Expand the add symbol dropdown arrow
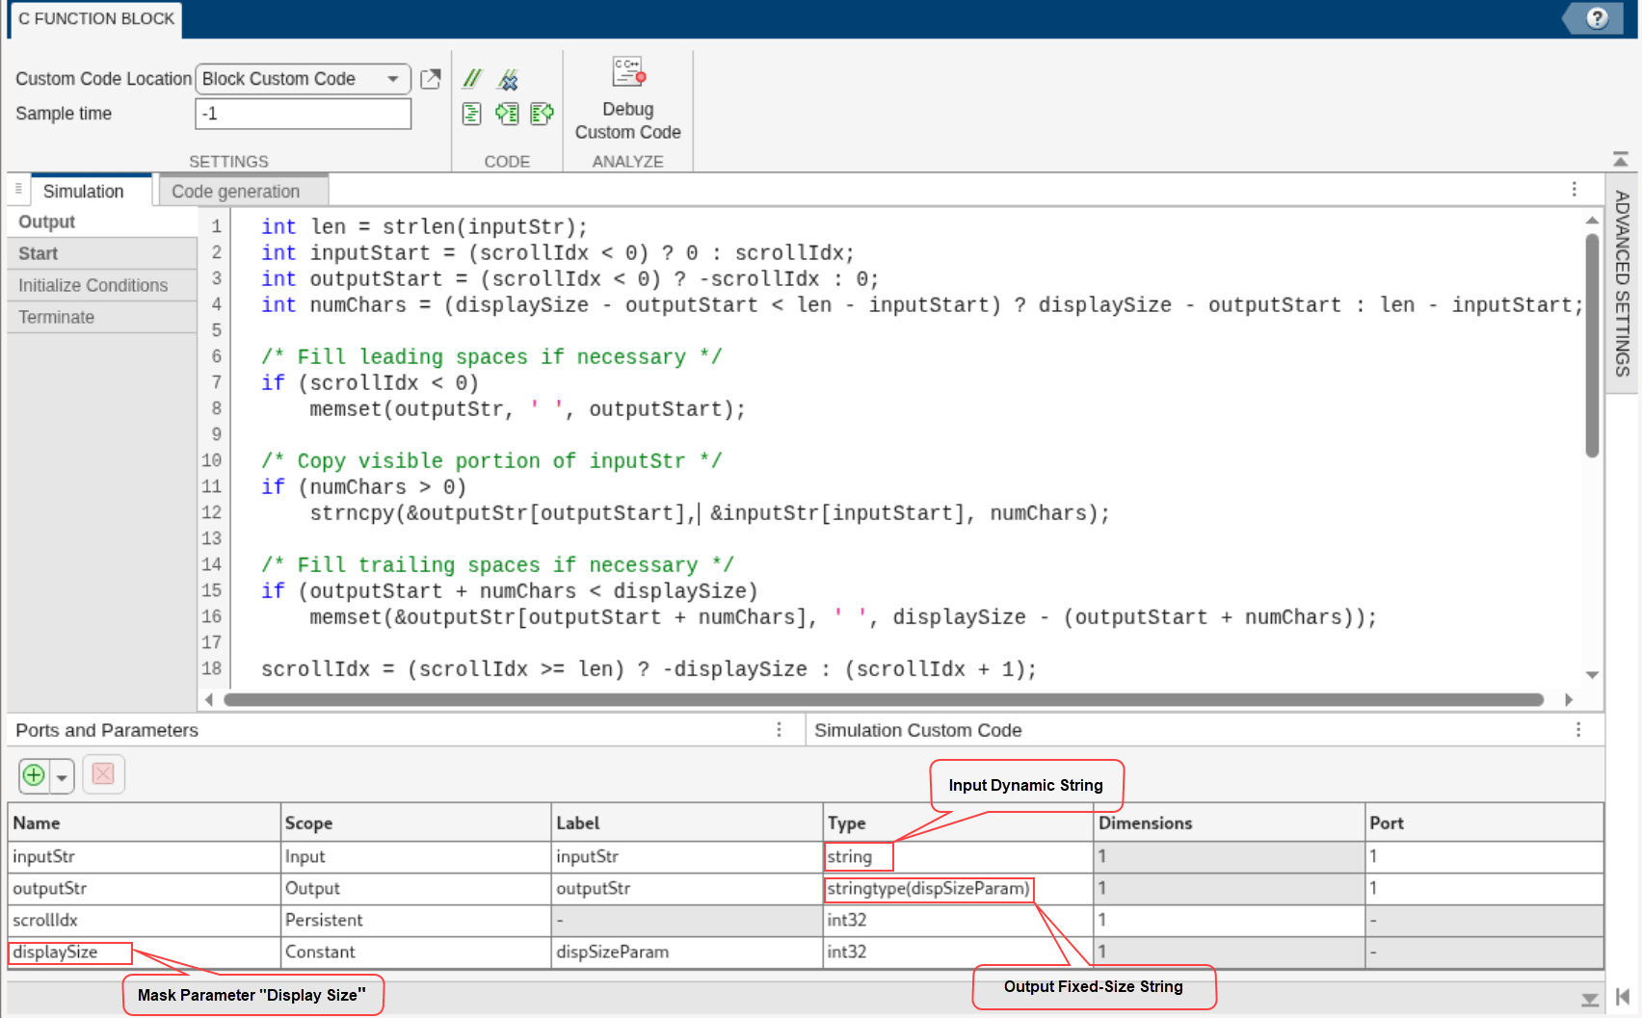Screen dimensions: 1642x1018 click(x=63, y=775)
